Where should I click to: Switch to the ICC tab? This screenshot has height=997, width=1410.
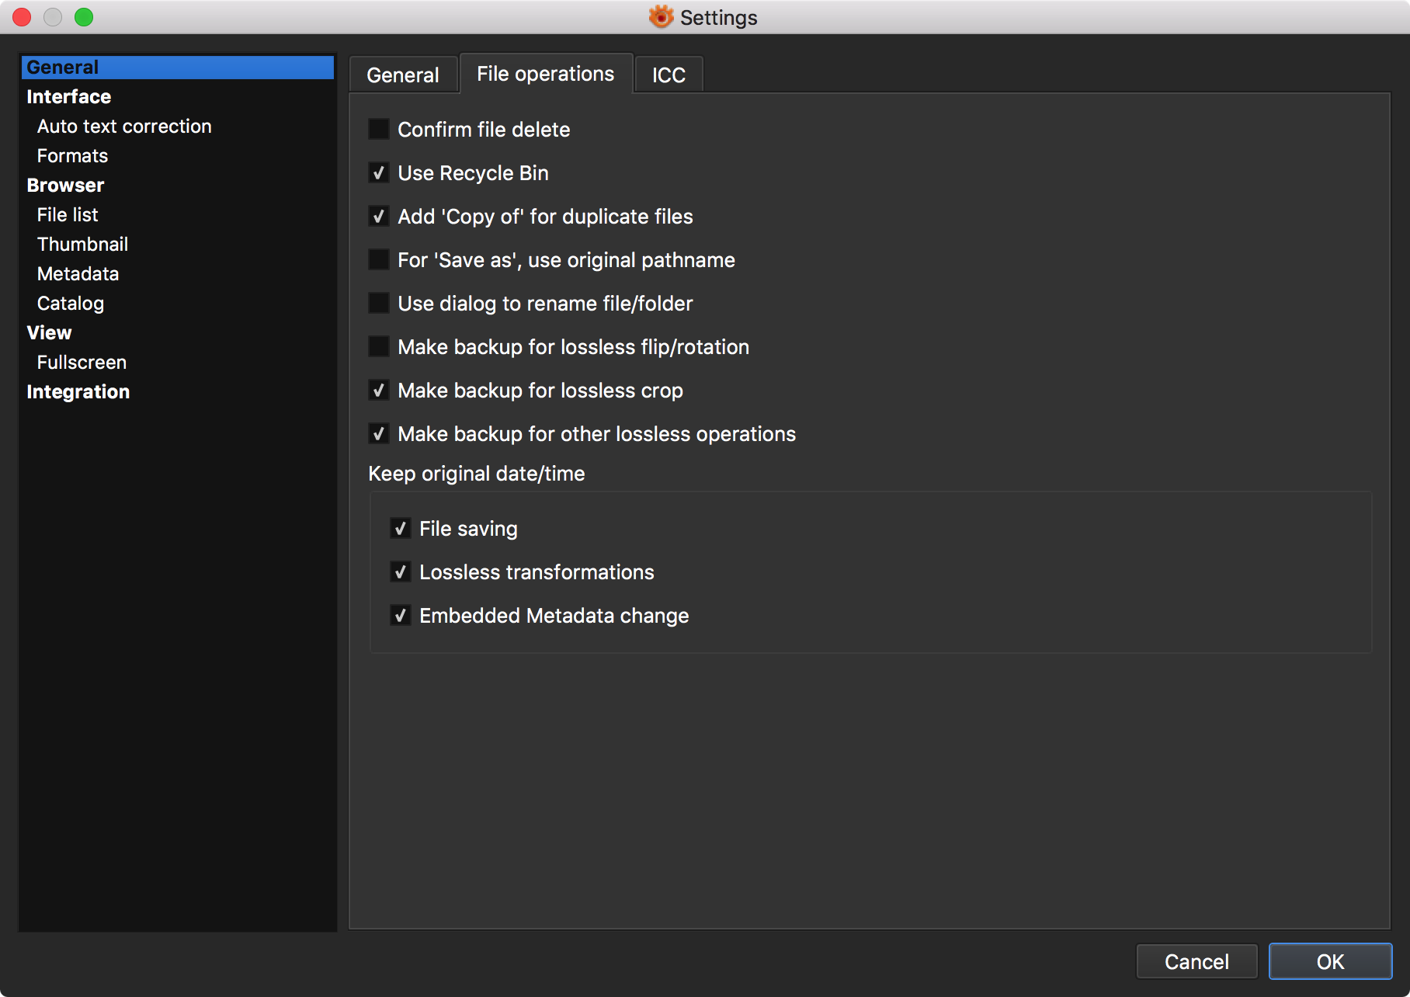click(669, 75)
